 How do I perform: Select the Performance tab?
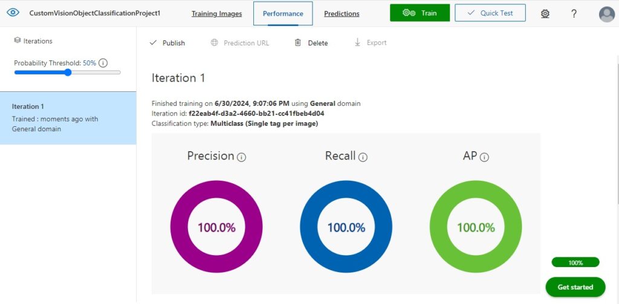tap(283, 13)
